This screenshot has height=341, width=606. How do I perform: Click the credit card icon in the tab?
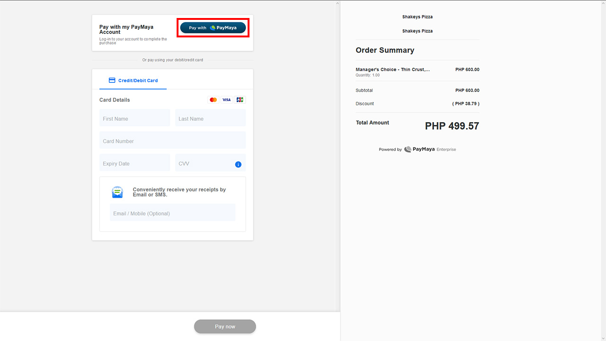point(112,81)
